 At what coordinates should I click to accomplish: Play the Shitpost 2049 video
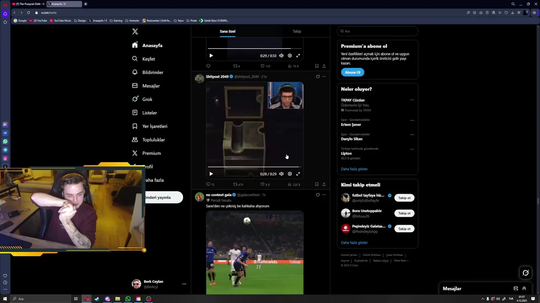tap(211, 174)
